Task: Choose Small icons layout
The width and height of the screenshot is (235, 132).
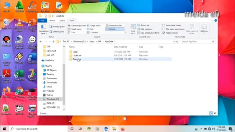Action: [x=75, y=29]
